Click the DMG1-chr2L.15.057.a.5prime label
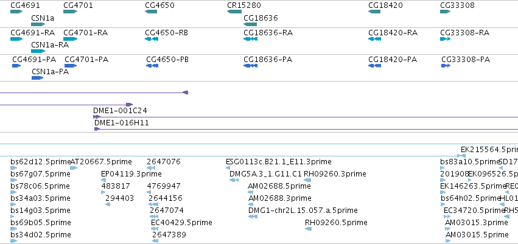 click(x=303, y=211)
